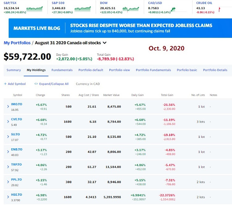Sort by the Shares column header
The height and width of the screenshot is (208, 232).
65,95
